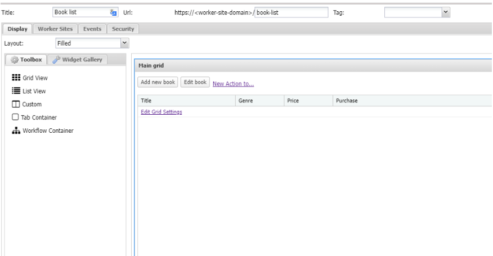Click the Tab Container square icon
Screen dimensions: 493x256
pos(15,117)
